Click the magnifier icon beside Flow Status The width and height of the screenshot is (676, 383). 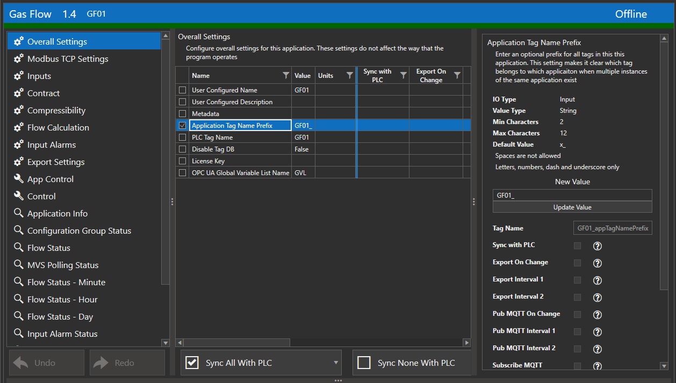pos(19,248)
